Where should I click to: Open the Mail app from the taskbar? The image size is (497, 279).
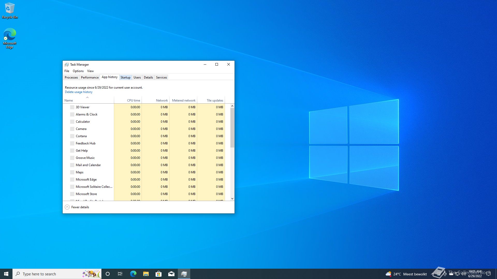tap(171, 274)
